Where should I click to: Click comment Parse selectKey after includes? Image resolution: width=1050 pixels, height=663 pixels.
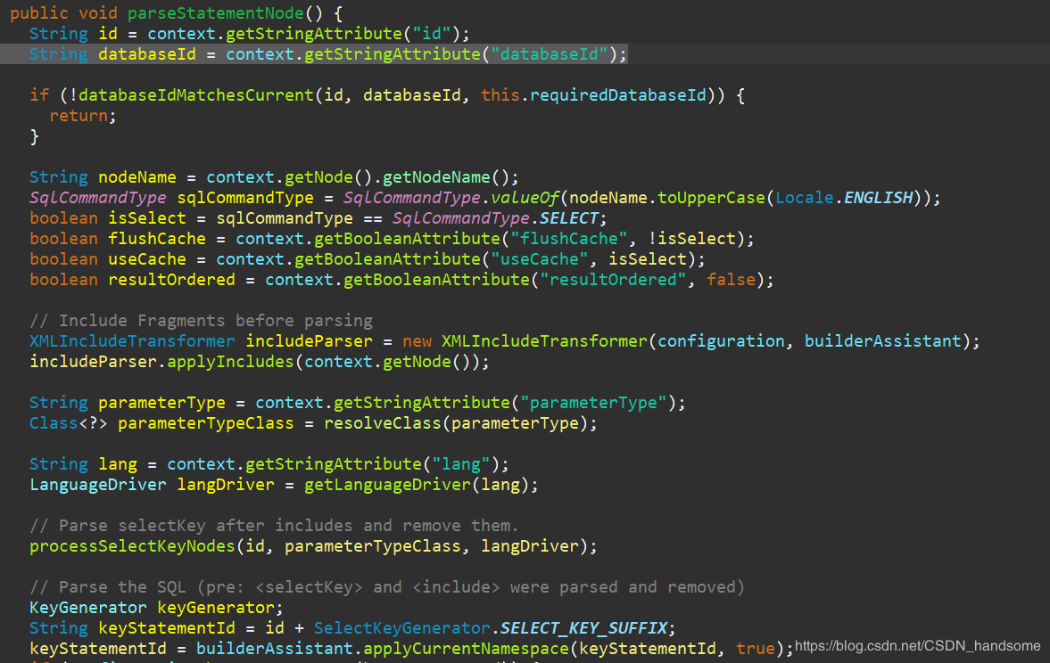(275, 526)
